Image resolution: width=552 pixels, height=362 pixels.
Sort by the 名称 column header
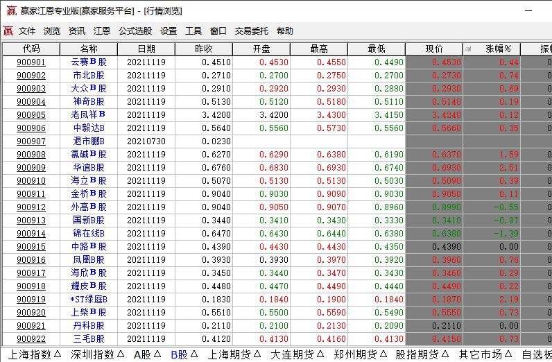89,49
